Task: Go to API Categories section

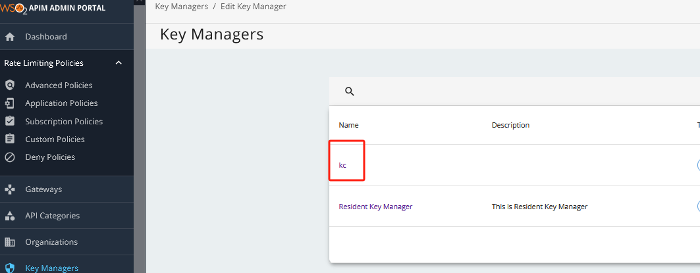Action: pyautogui.click(x=52, y=216)
